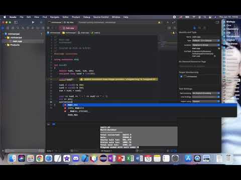Open Xcode from the Dock
This screenshot has height=180, width=241.
coord(85,158)
